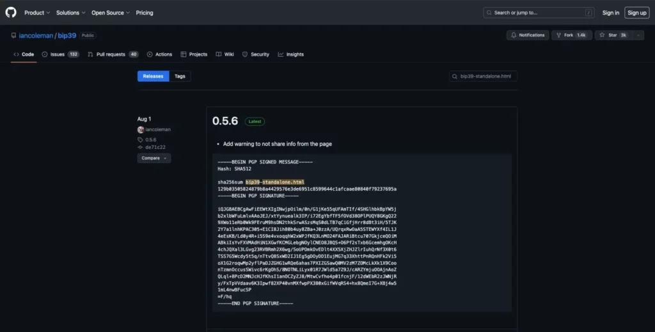The height and width of the screenshot is (332, 655).
Task: Star the bip39 repository
Action: (x=613, y=35)
